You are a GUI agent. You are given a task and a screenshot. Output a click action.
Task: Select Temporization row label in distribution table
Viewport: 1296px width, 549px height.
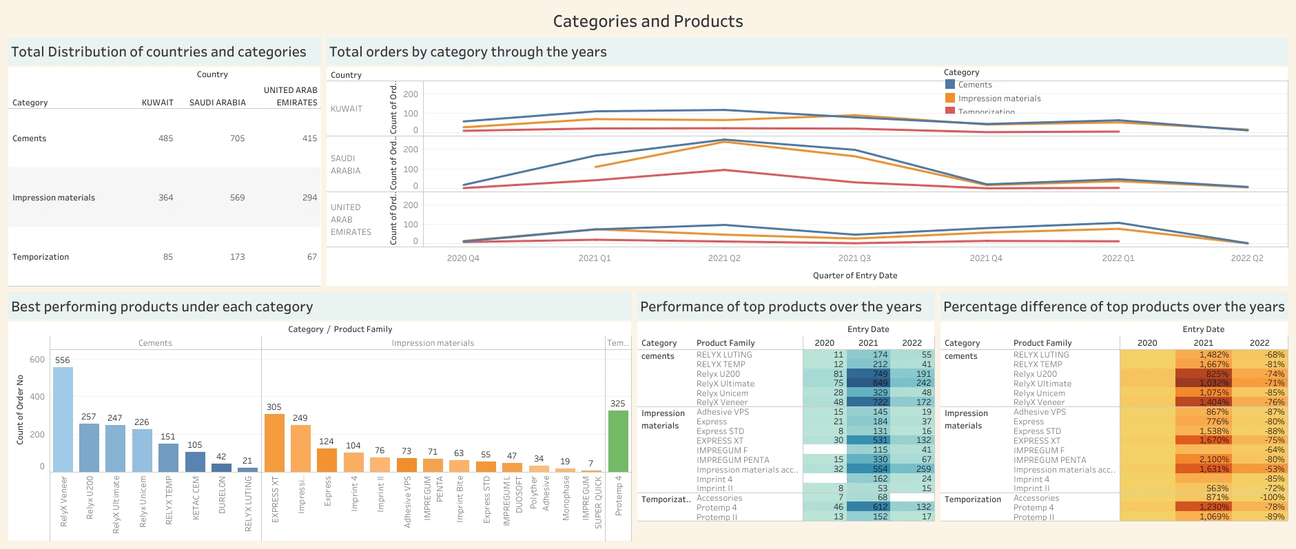tap(41, 257)
